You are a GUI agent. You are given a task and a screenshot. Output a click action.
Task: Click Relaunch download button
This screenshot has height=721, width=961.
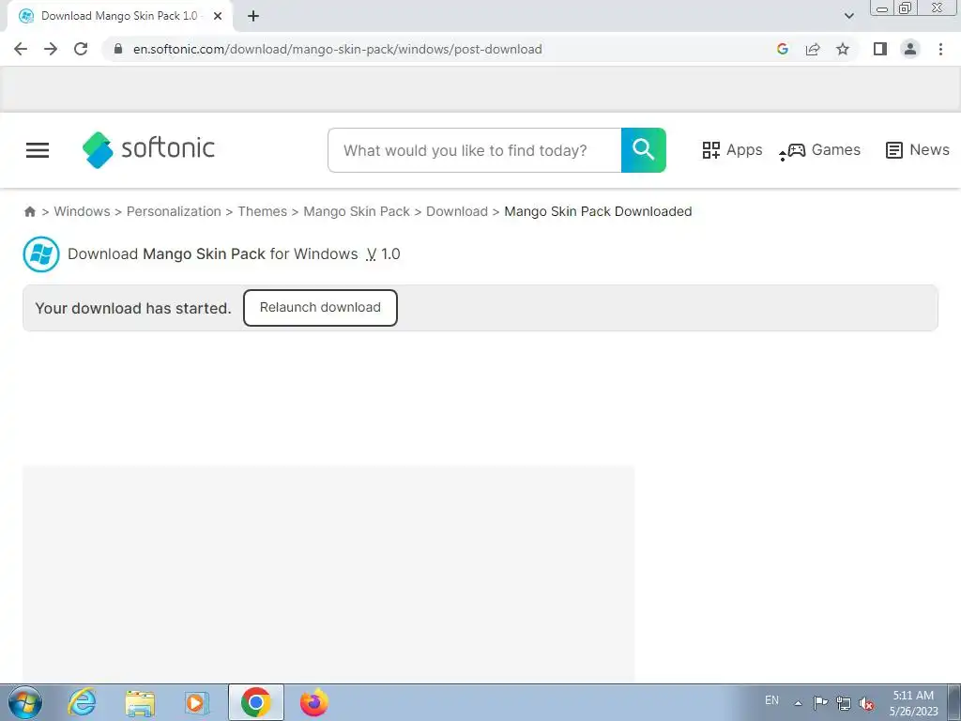pos(320,308)
